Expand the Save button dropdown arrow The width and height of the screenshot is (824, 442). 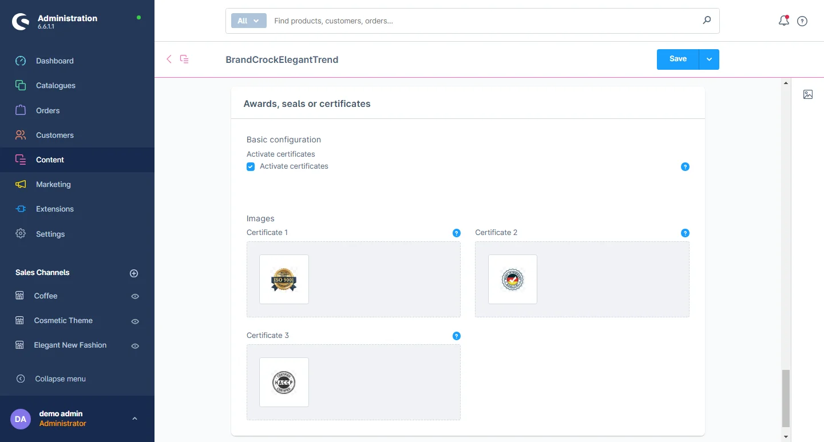tap(709, 59)
